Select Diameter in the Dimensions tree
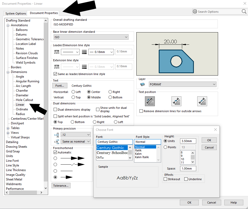The image size is (248, 209). [22, 95]
